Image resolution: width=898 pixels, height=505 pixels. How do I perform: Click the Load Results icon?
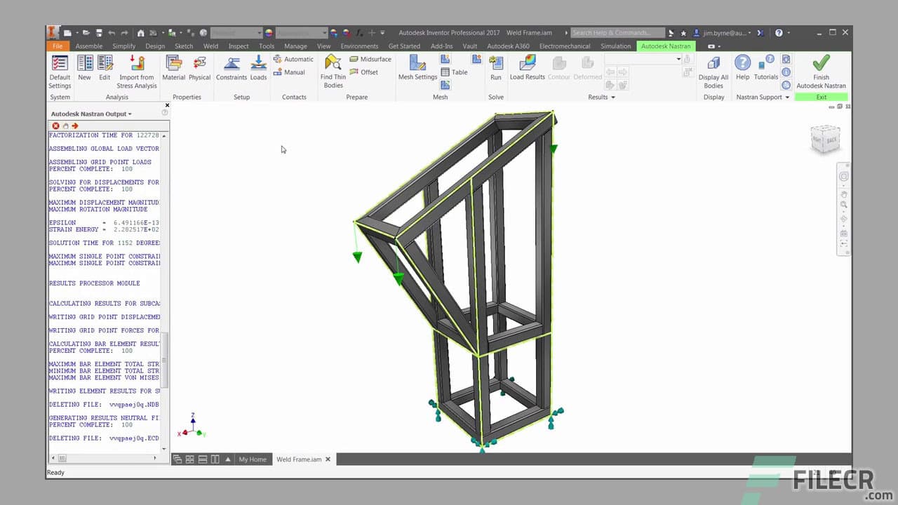527,68
